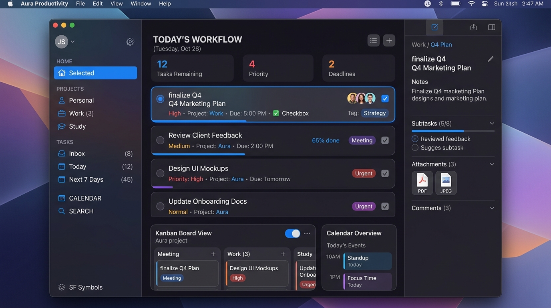Switch to list view icon in workflow header
Viewport: 551px width, 308px height.
(x=374, y=41)
